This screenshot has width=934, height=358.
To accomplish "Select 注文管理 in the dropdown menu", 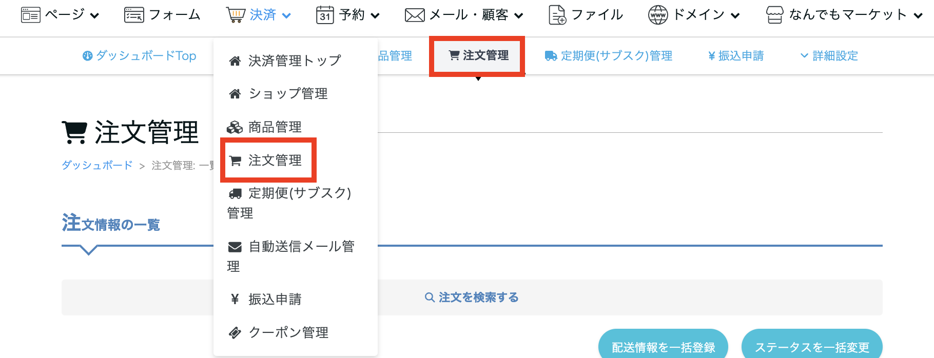I will 275,161.
